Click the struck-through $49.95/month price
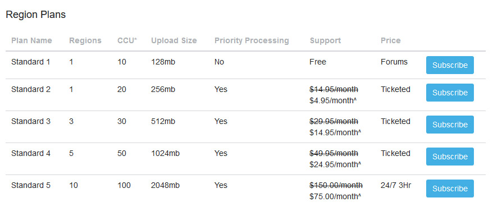Viewport: 493px width, 216px height. 334,153
